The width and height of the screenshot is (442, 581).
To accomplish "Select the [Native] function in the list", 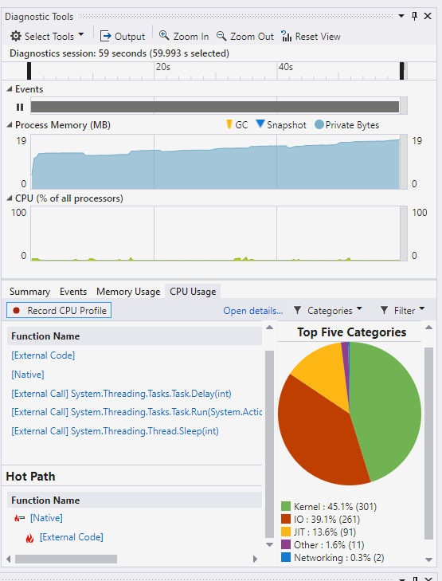I will coord(28,375).
